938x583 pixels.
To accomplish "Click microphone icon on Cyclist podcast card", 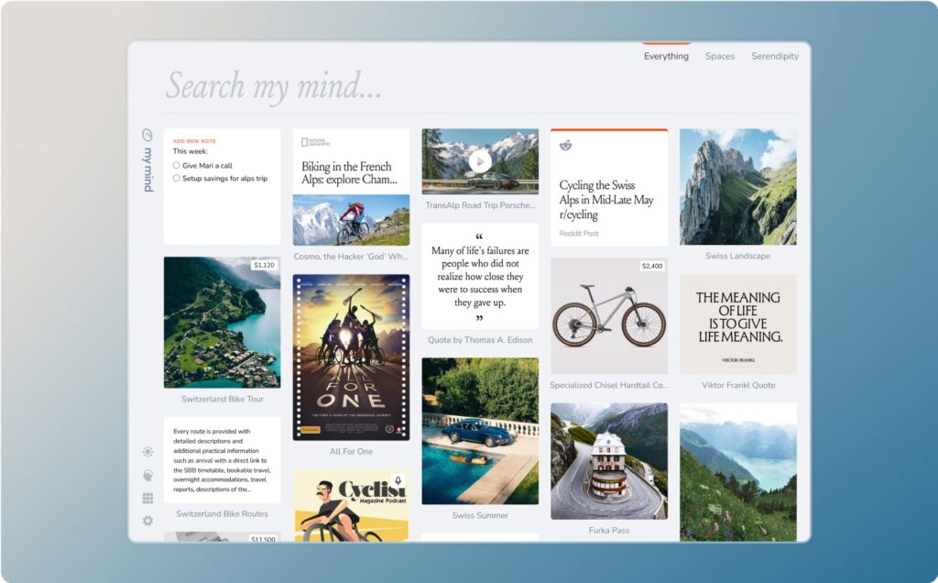I will coord(398,480).
